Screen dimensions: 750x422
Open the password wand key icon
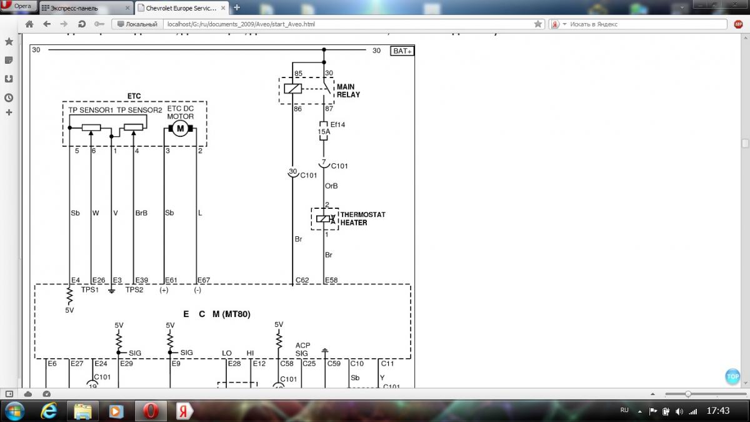[x=99, y=24]
